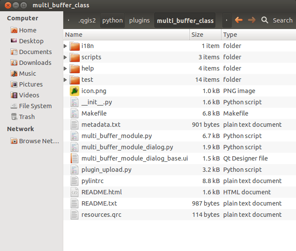
Task: Select the i18n folder icon
Action: point(75,46)
